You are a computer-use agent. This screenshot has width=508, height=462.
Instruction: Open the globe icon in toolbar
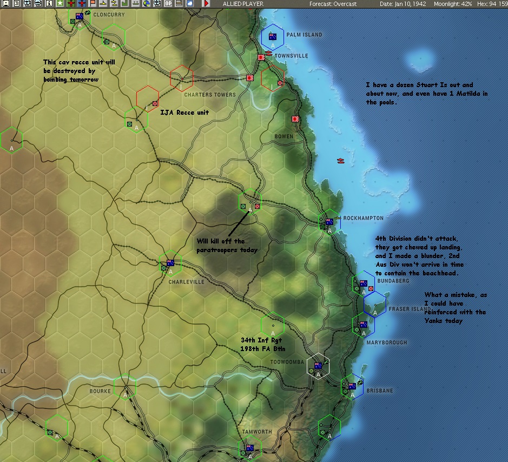click(x=147, y=4)
